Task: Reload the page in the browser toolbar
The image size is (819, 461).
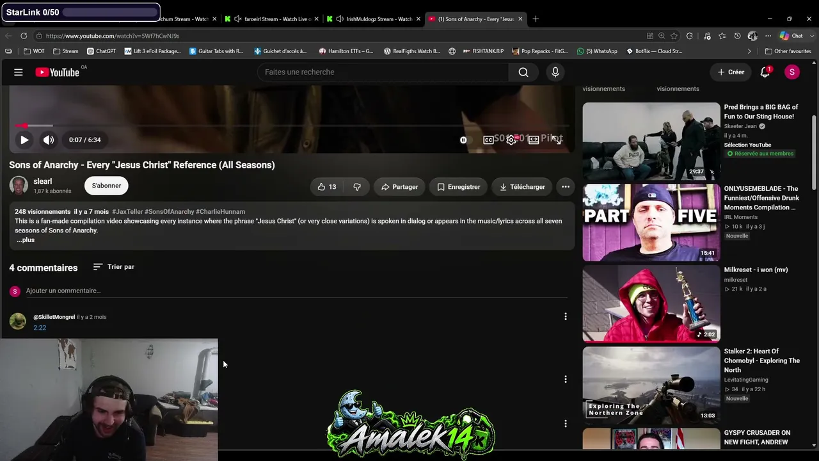Action: (24, 36)
